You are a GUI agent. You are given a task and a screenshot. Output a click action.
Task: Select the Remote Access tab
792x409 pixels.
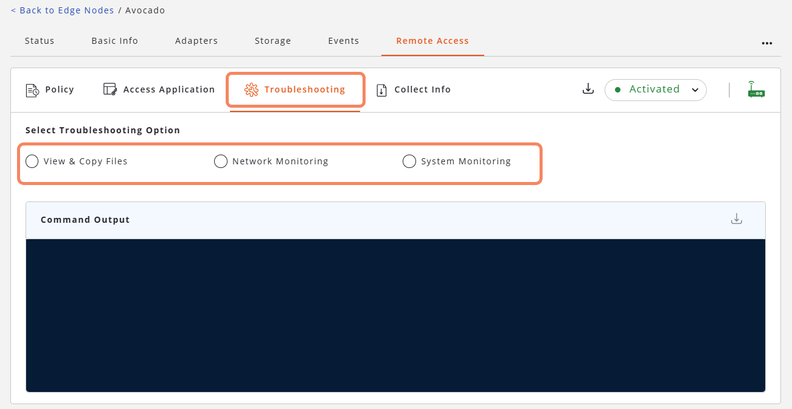pyautogui.click(x=432, y=41)
